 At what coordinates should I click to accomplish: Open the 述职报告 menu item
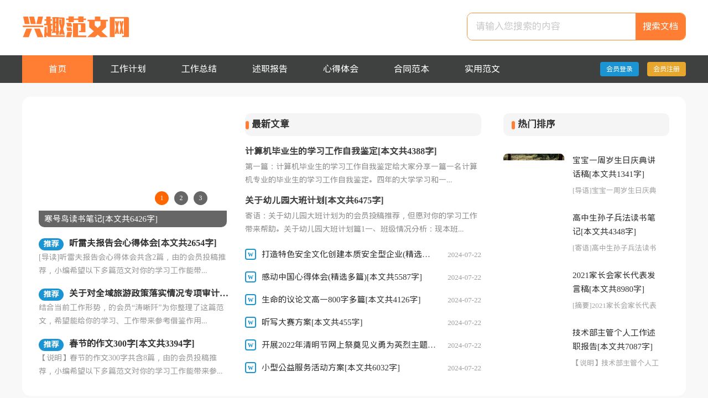(x=270, y=69)
